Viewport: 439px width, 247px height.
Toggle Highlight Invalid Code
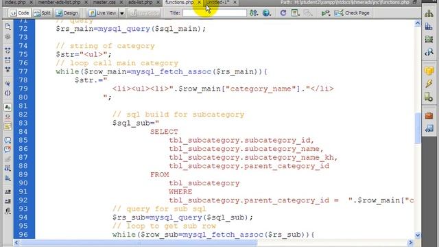(x=8, y=117)
